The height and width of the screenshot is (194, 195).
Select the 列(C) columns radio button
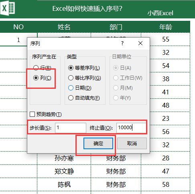pyautogui.click(x=42, y=78)
